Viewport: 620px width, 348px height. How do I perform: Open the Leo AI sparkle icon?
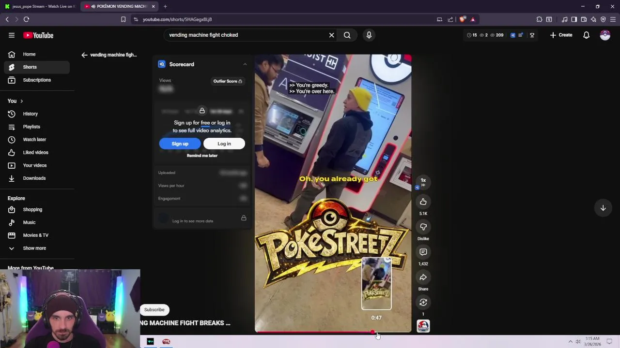pyautogui.click(x=593, y=19)
